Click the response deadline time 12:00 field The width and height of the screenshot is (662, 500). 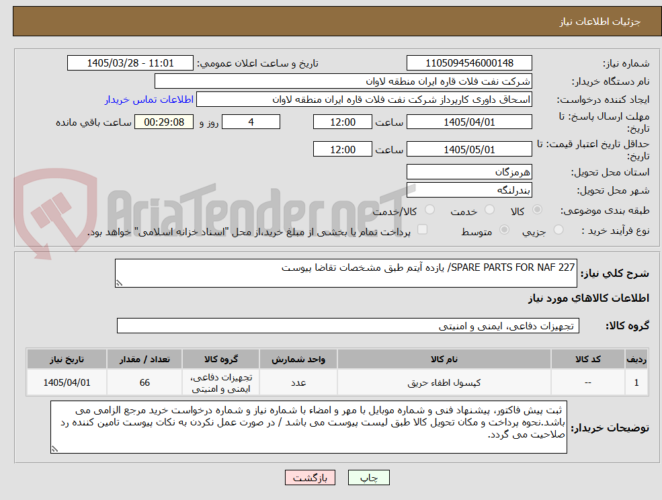coord(342,122)
